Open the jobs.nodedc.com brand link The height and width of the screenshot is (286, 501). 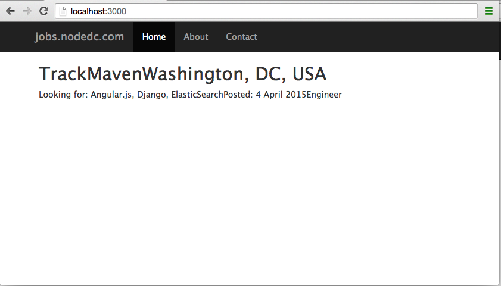point(79,37)
